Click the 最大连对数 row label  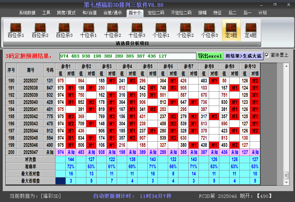pos(30,174)
